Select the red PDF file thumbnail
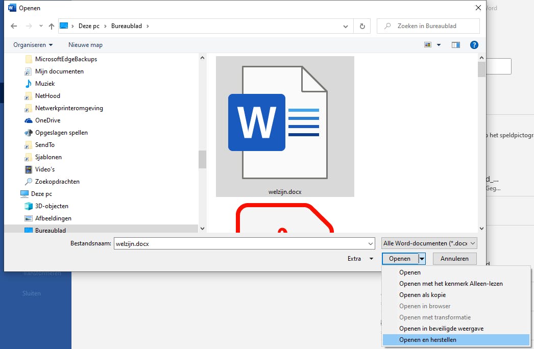 tap(285, 218)
